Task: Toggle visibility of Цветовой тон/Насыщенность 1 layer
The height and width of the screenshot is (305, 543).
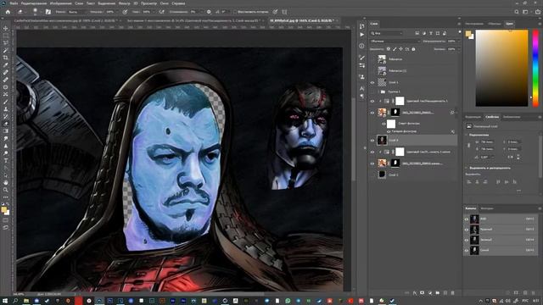Action: (372, 101)
